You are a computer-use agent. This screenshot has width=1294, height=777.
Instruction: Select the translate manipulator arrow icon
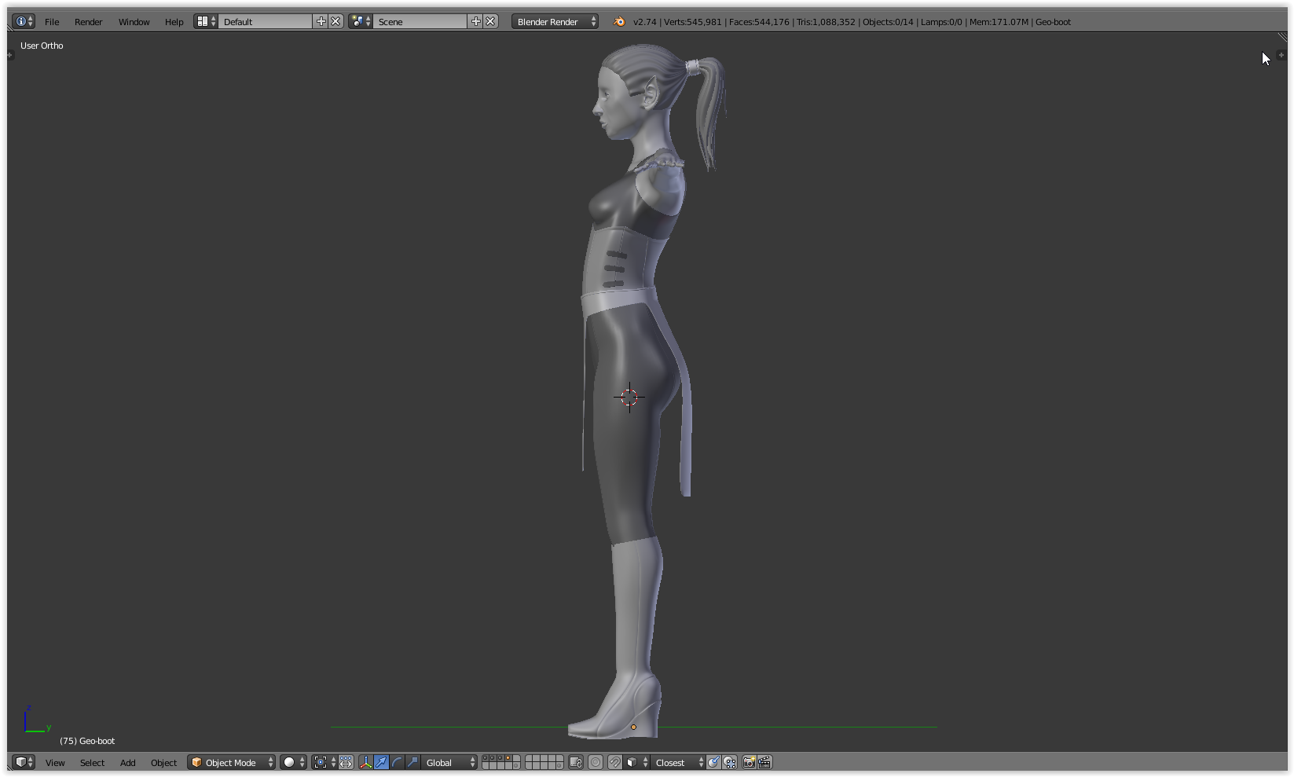(x=381, y=762)
